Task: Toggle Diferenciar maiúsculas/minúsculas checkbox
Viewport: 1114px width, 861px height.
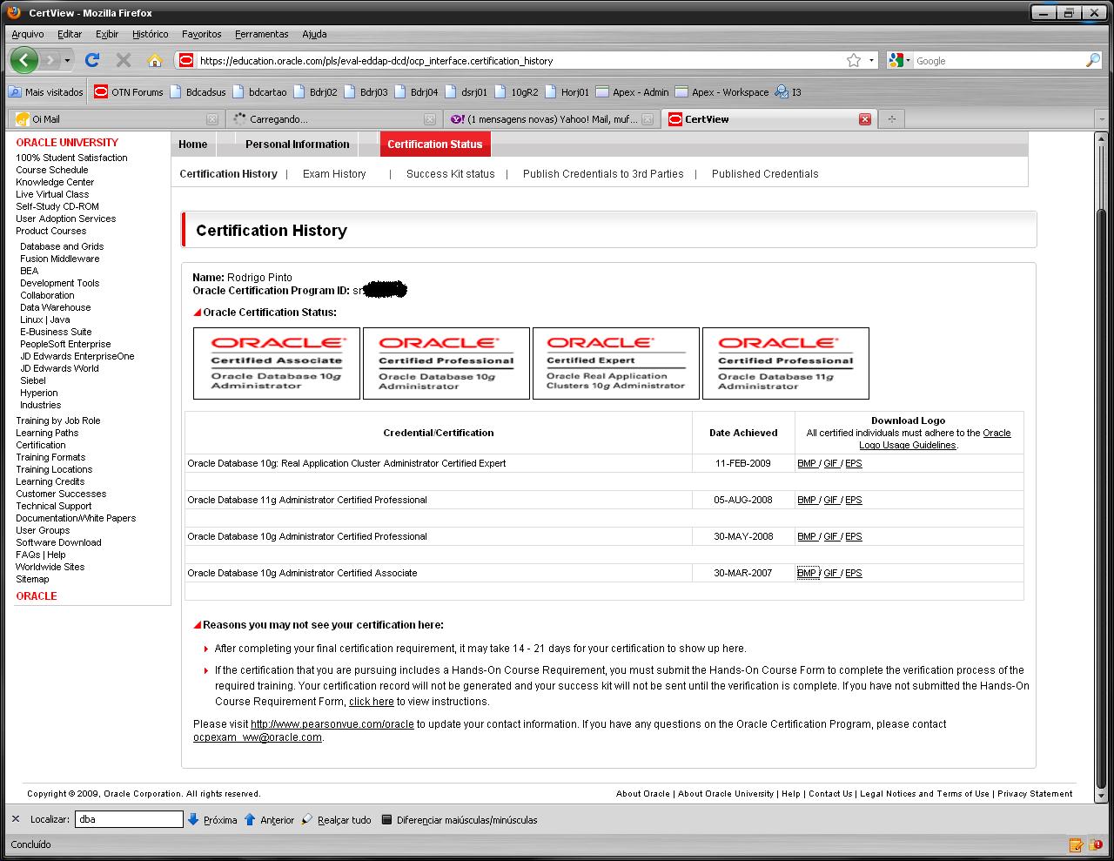Action: [387, 819]
